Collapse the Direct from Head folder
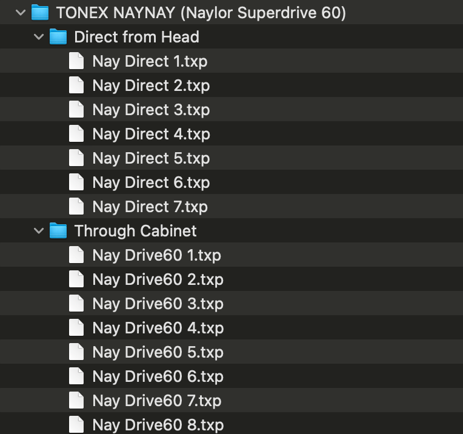 point(39,37)
